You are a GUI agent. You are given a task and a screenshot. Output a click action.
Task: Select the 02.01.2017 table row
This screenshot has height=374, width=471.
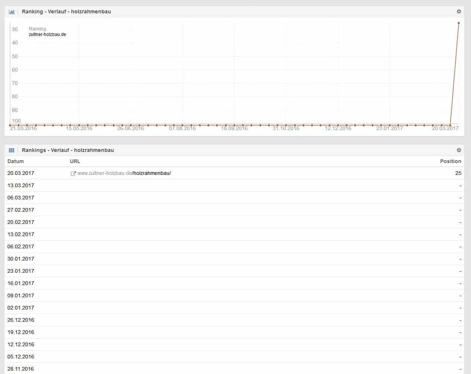click(21, 308)
